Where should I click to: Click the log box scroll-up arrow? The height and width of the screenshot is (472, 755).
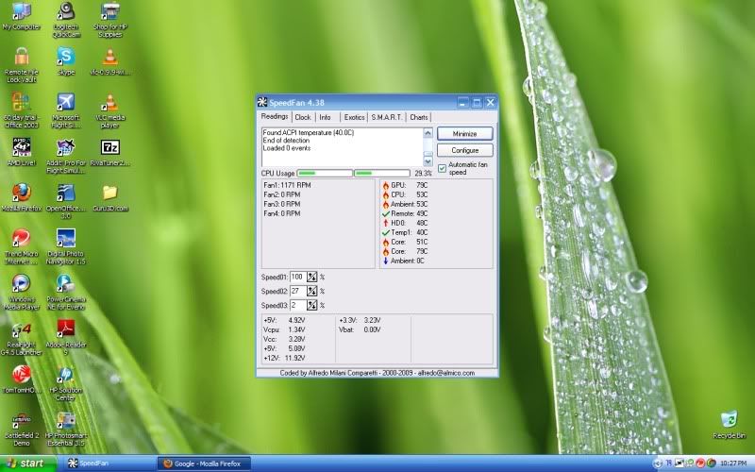coord(428,133)
